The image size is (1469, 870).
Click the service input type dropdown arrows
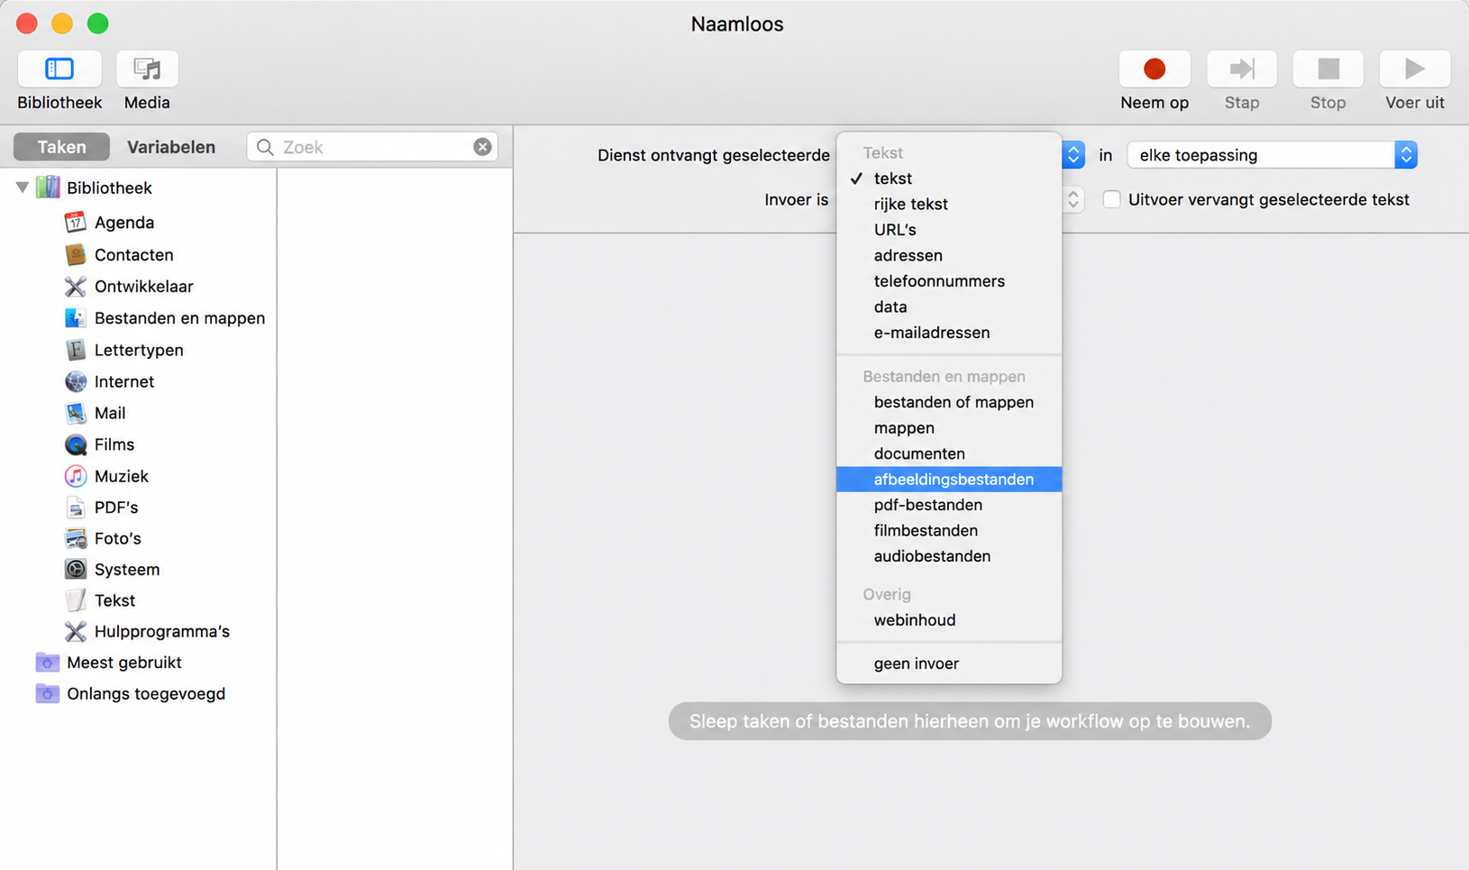[x=1072, y=155]
